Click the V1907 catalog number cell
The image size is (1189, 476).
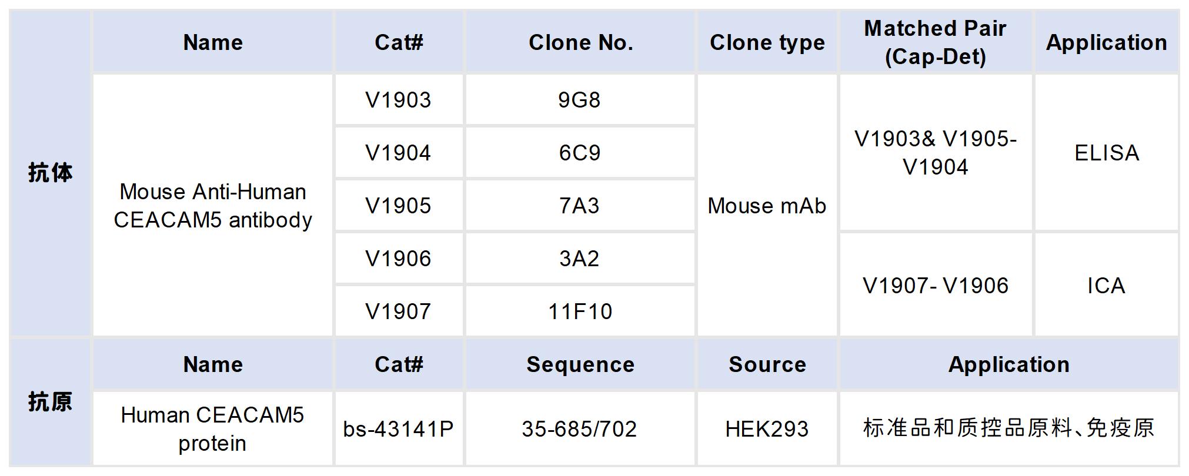398,311
